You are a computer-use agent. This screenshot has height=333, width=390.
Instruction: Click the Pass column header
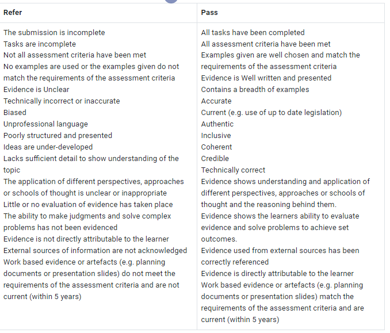pos(209,12)
